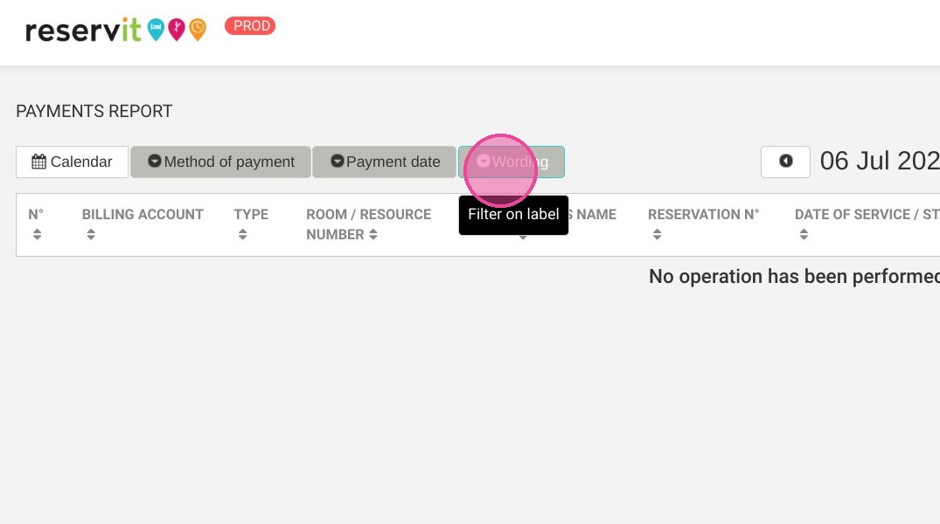Sort by N° column arrows
940x524 pixels.
38,235
